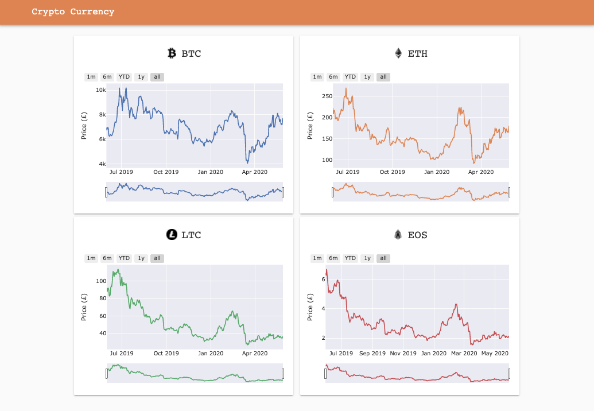Screen dimensions: 594x411
Task: Click the EOS range slider right handle
Action: pos(509,374)
